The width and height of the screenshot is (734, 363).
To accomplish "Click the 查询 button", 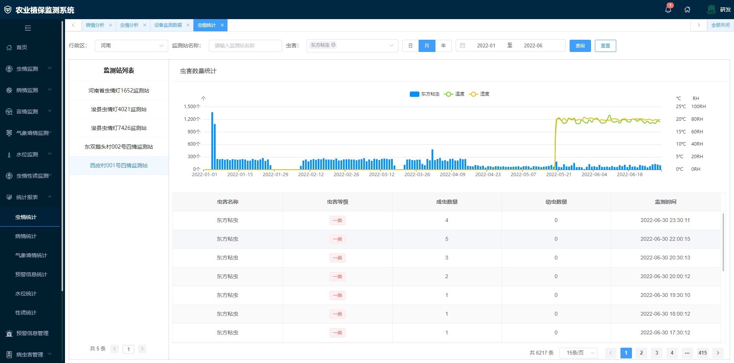I will (580, 45).
